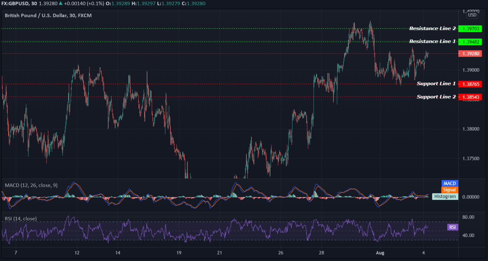Select the British Pound / U.S. Dollar chart title
This screenshot has height=261, width=488.
click(x=48, y=16)
